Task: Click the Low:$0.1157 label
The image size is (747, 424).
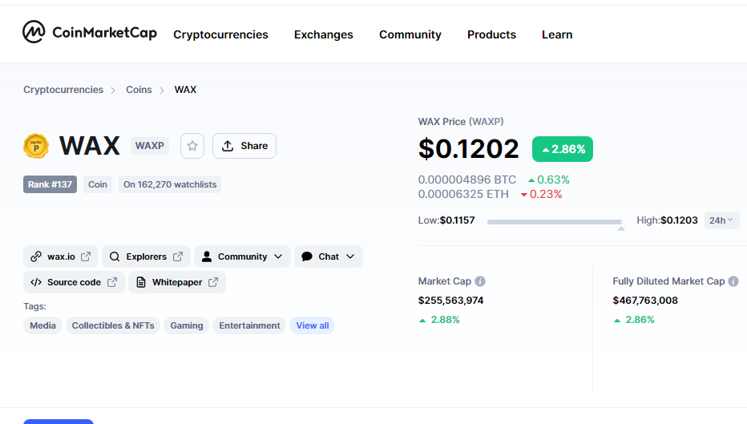Action: (446, 220)
